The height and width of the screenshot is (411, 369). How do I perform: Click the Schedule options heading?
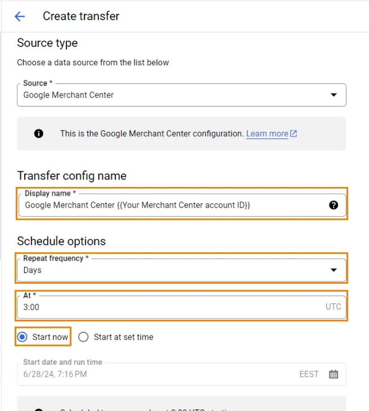61,241
